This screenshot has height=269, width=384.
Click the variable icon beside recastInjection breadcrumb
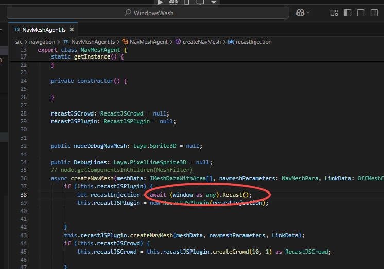tap(231, 42)
